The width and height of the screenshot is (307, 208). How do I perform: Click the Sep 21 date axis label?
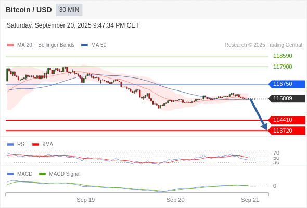pos(250,200)
